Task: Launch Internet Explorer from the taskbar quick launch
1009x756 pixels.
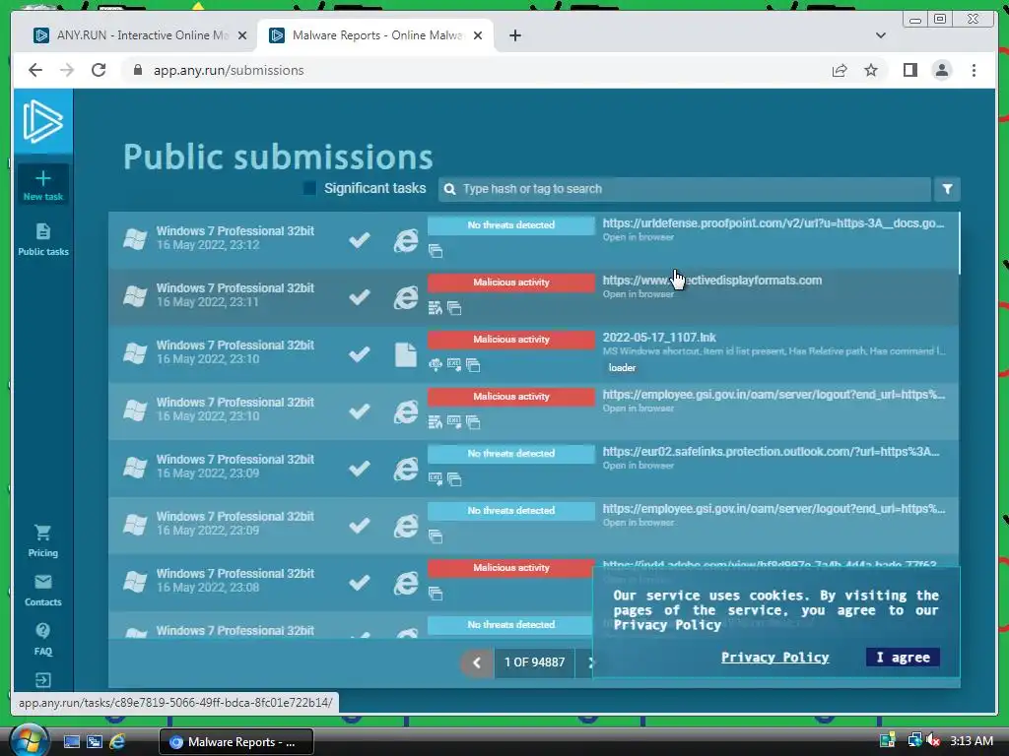Action: click(117, 742)
